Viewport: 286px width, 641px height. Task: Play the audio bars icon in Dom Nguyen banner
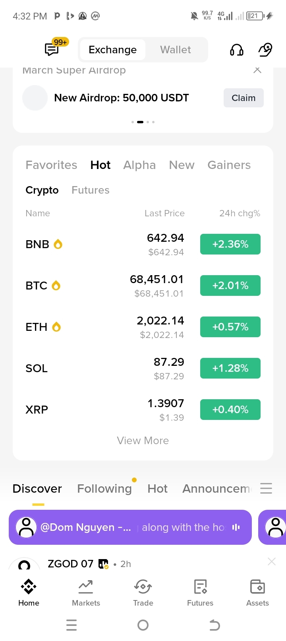tap(236, 527)
